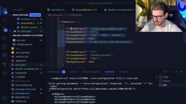186x104 pixels.
Task: Maximize the panel with chevron up
Action: 177,72
